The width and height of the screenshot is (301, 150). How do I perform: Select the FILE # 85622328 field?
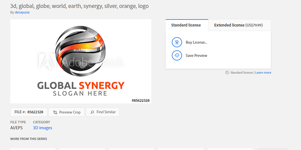[29, 112]
